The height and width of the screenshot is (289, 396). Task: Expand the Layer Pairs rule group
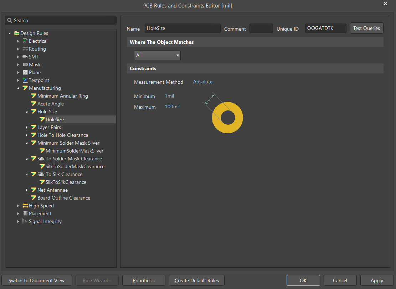click(x=26, y=128)
